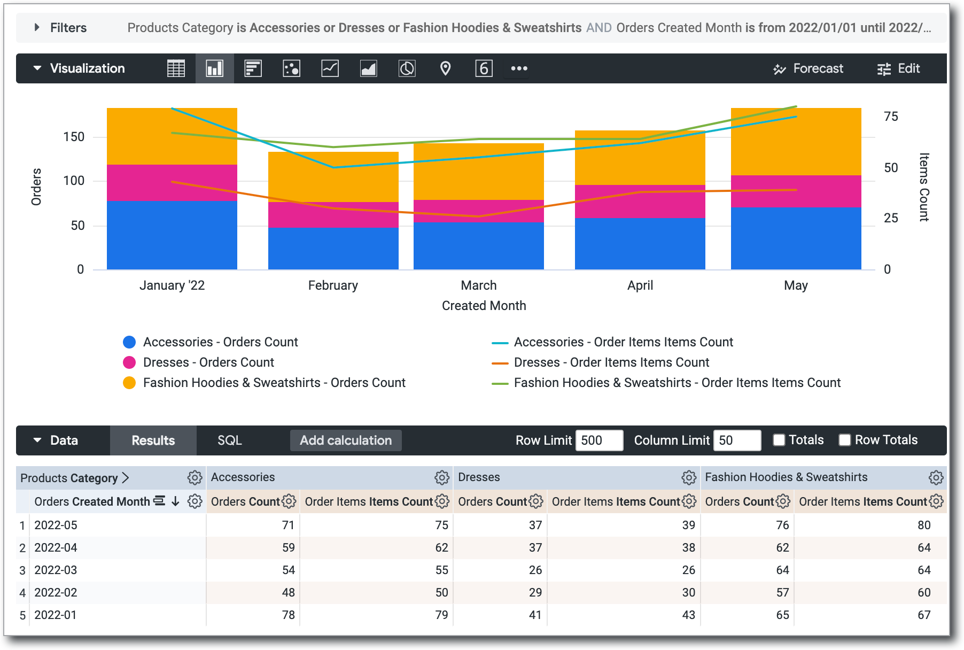Click the Add calculation button
Screen dimensions: 964x650
click(x=346, y=440)
